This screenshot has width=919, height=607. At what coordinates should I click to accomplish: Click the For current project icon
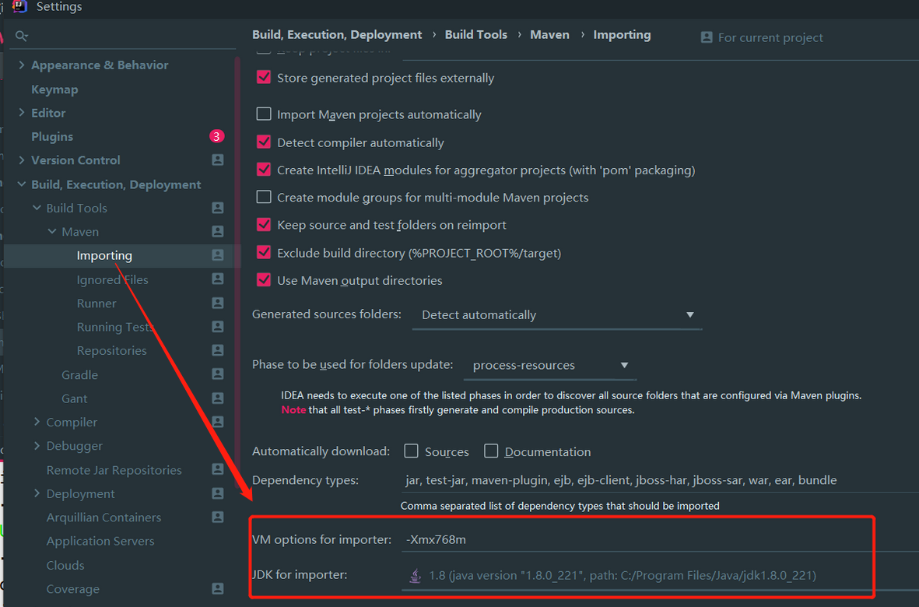click(707, 37)
